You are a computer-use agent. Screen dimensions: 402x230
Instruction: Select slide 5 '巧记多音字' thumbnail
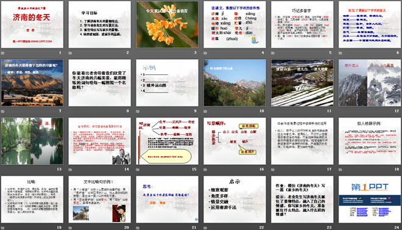coord(302,24)
